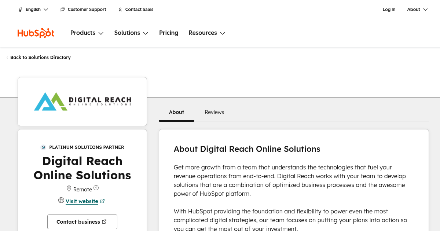The height and width of the screenshot is (231, 440).
Task: Click the PLATINUM SOLUTIONS PARTNER label
Action: [87, 147]
